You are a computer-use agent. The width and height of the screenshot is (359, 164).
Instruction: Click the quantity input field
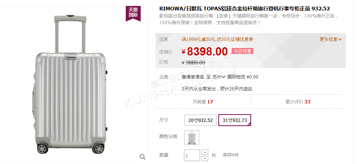click(x=192, y=156)
